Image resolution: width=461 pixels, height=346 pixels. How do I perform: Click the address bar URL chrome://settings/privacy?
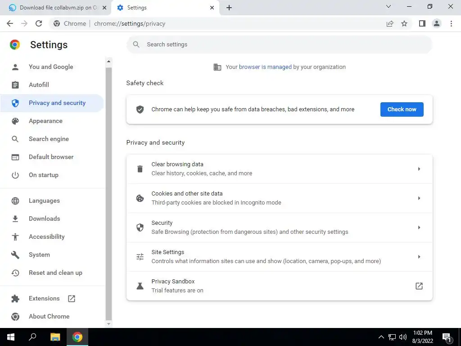[x=130, y=23]
